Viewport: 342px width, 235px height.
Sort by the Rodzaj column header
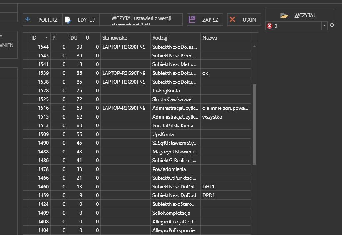tap(175, 38)
